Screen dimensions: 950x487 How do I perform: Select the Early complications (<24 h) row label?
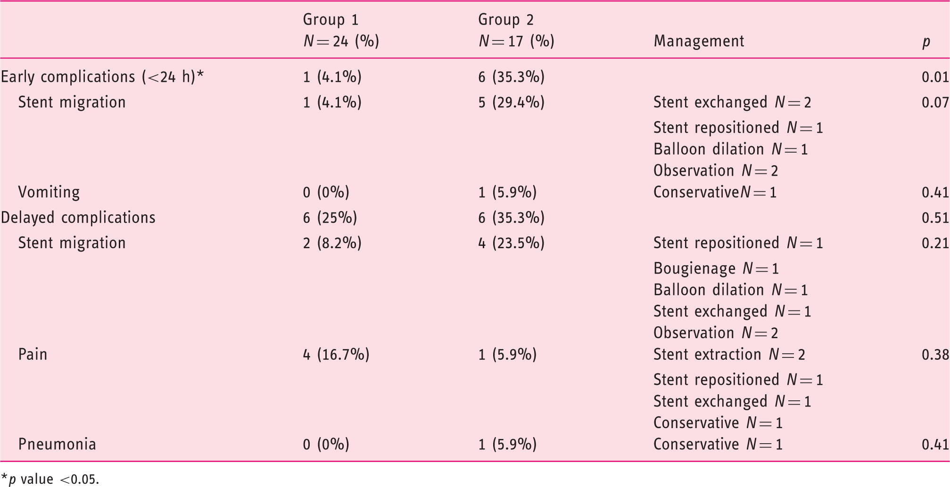pyautogui.click(x=102, y=77)
